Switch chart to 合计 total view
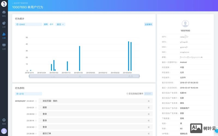The width and height of the screenshot is (218, 136). [52, 24]
